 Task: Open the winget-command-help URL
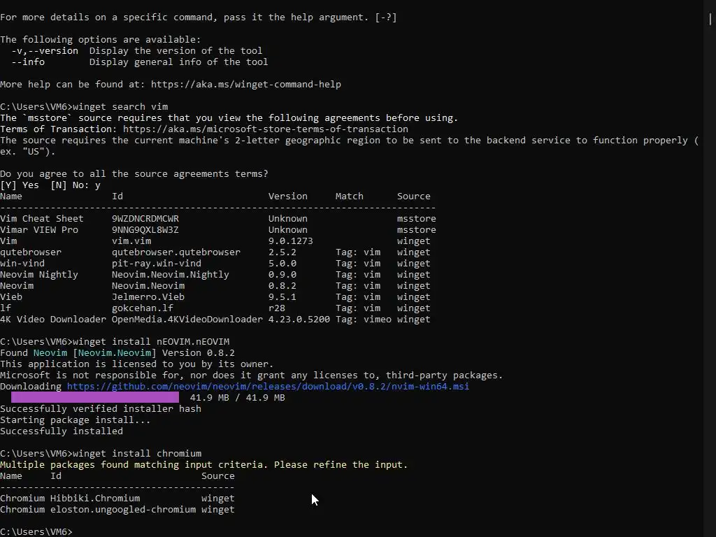pyautogui.click(x=245, y=85)
